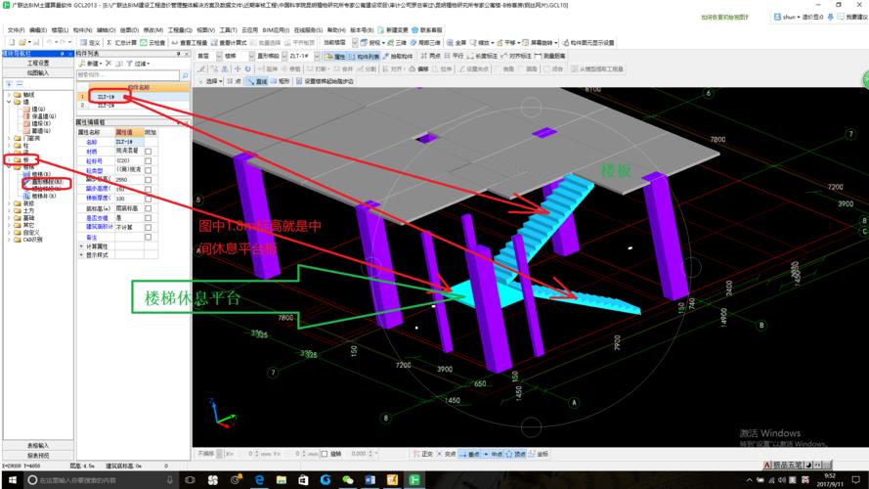This screenshot has height=489, width=869.
Task: Open WeChat from the Windows taskbar
Action: tap(349, 479)
